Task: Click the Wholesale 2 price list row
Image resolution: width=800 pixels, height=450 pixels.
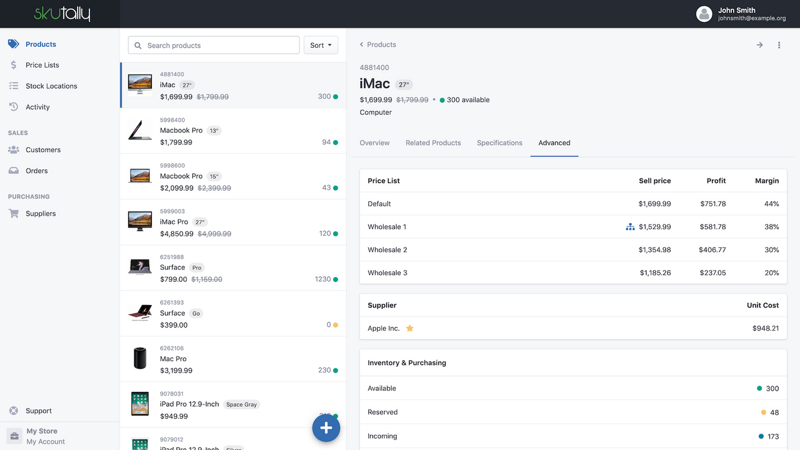Action: coord(573,250)
